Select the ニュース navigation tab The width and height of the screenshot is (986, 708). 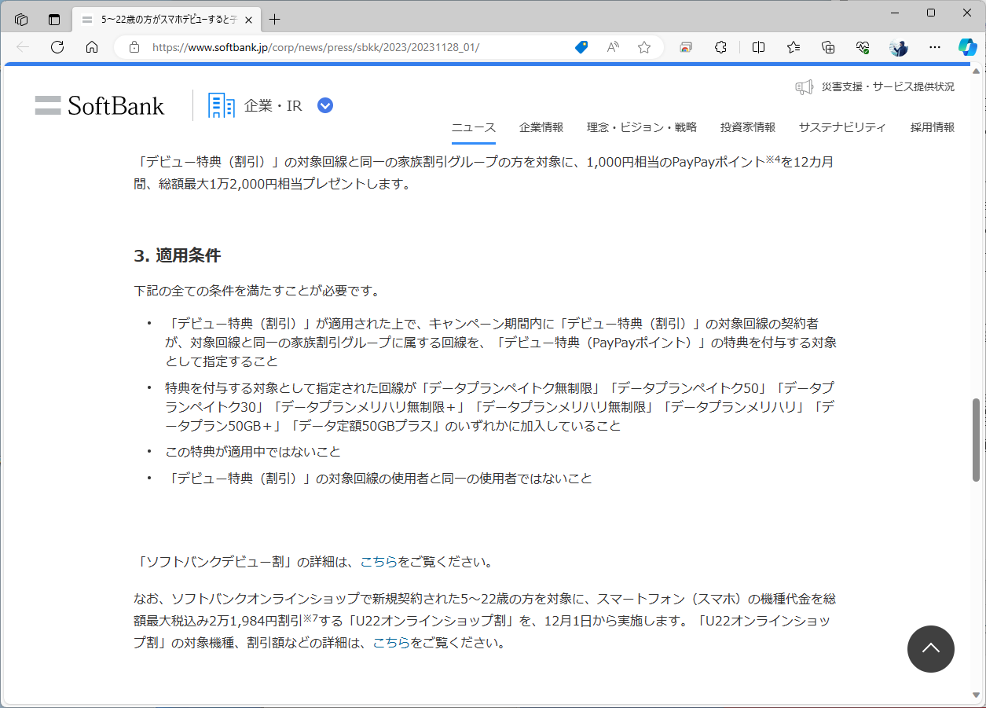[x=474, y=127]
